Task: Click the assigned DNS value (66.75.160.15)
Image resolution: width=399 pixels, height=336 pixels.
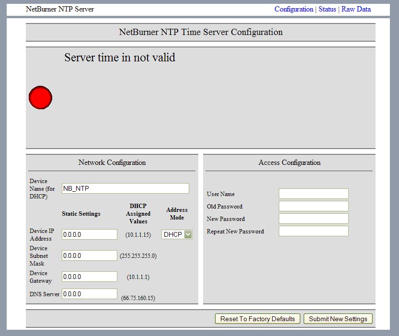Action: point(138,298)
